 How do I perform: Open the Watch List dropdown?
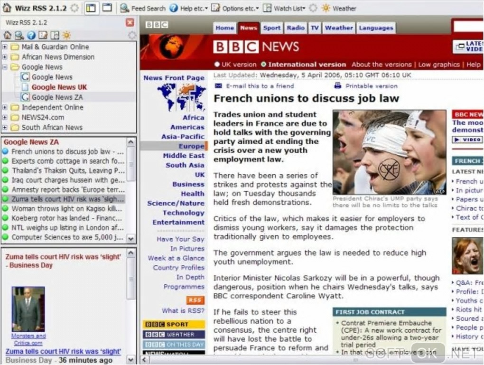(x=284, y=9)
